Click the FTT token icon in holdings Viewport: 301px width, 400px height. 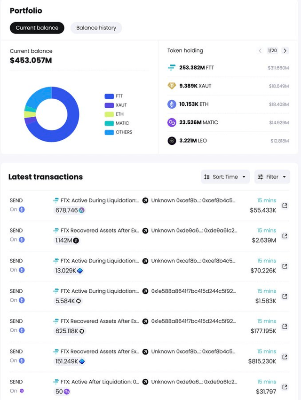[x=172, y=68]
